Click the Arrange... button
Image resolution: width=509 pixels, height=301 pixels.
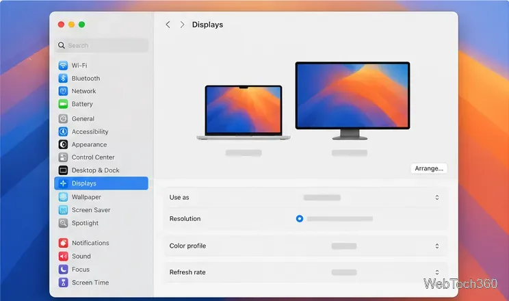click(x=429, y=168)
